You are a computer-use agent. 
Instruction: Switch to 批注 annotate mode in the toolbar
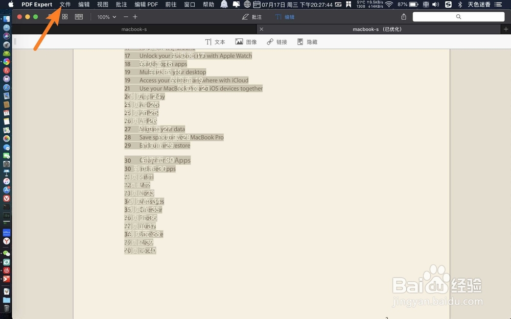[x=252, y=17]
